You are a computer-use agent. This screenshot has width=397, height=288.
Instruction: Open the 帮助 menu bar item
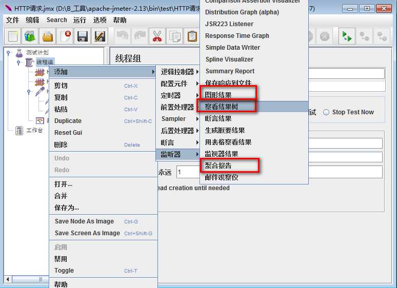120,20
